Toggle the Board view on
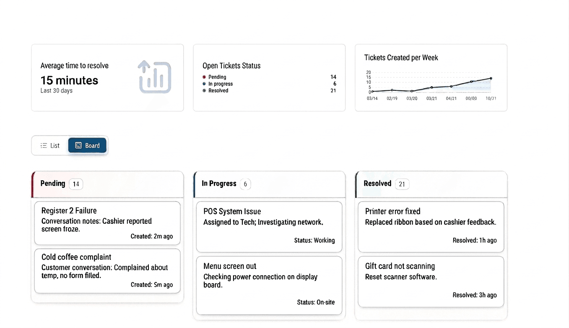Image resolution: width=569 pixels, height=328 pixels. coord(87,145)
